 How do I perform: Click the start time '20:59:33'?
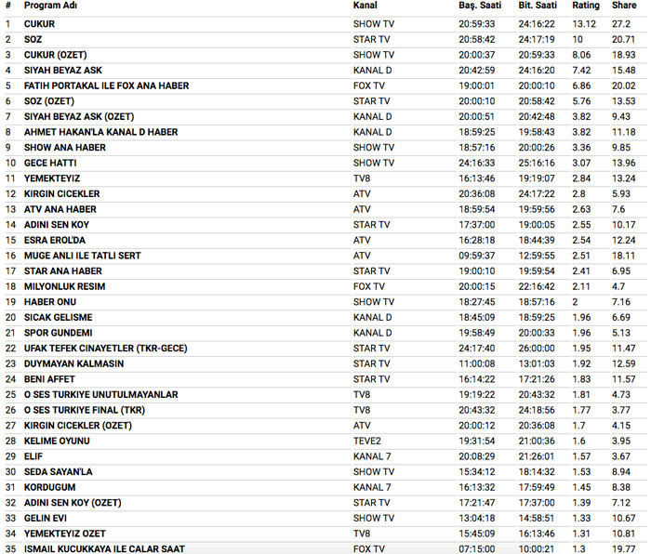click(x=476, y=24)
